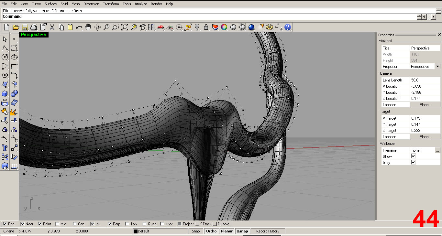Enable the Knot osnap checkbox

click(x=162, y=224)
